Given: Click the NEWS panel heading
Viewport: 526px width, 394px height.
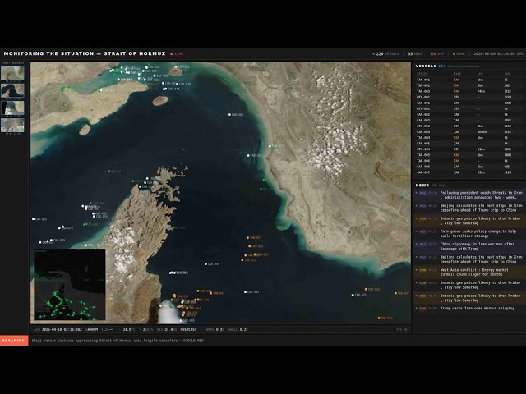Looking at the screenshot, I should [422, 185].
